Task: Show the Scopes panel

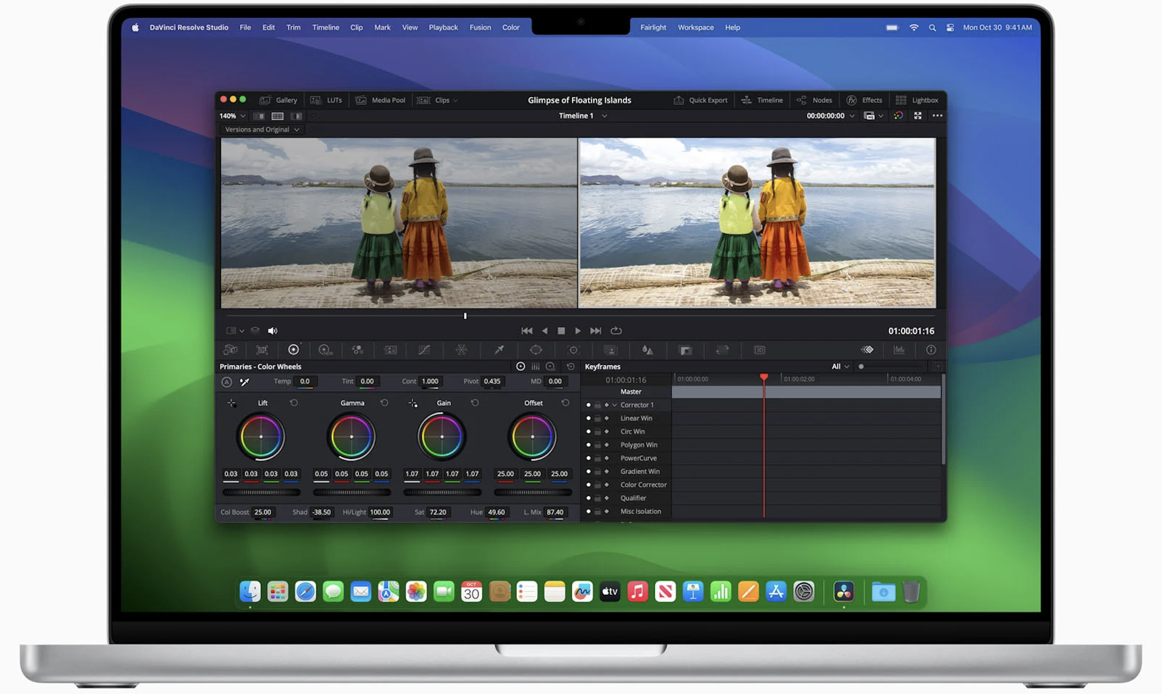Action: pos(899,350)
